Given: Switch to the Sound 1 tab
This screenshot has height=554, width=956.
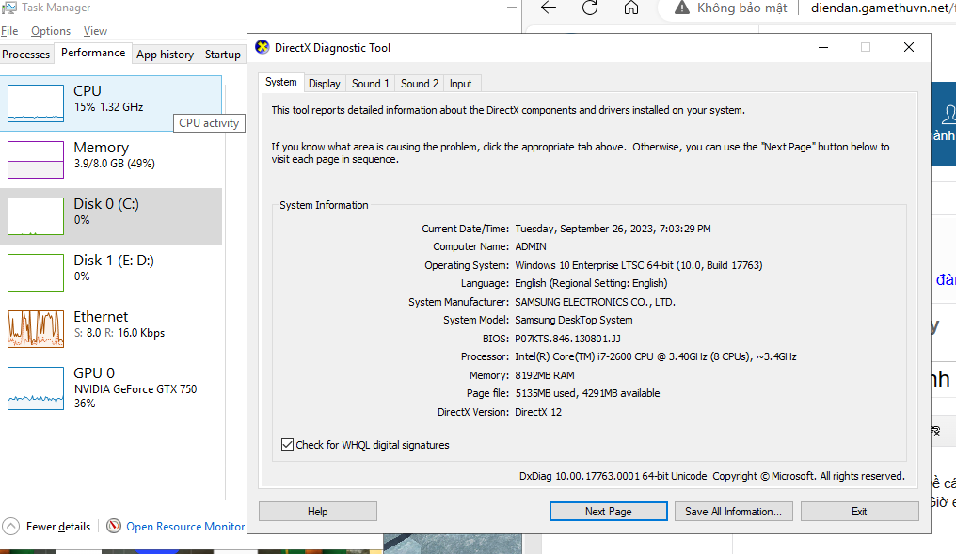Looking at the screenshot, I should [x=370, y=84].
